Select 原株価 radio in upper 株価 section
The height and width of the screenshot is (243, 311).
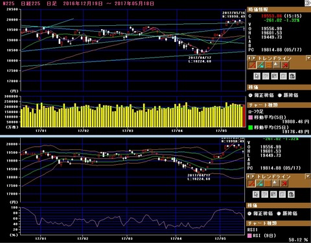[280, 95]
